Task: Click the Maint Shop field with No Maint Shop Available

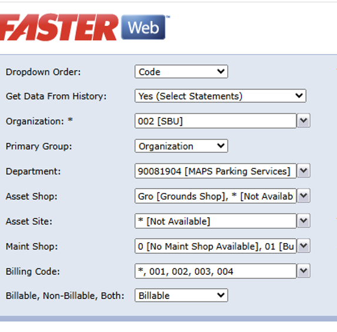Action: pos(216,246)
